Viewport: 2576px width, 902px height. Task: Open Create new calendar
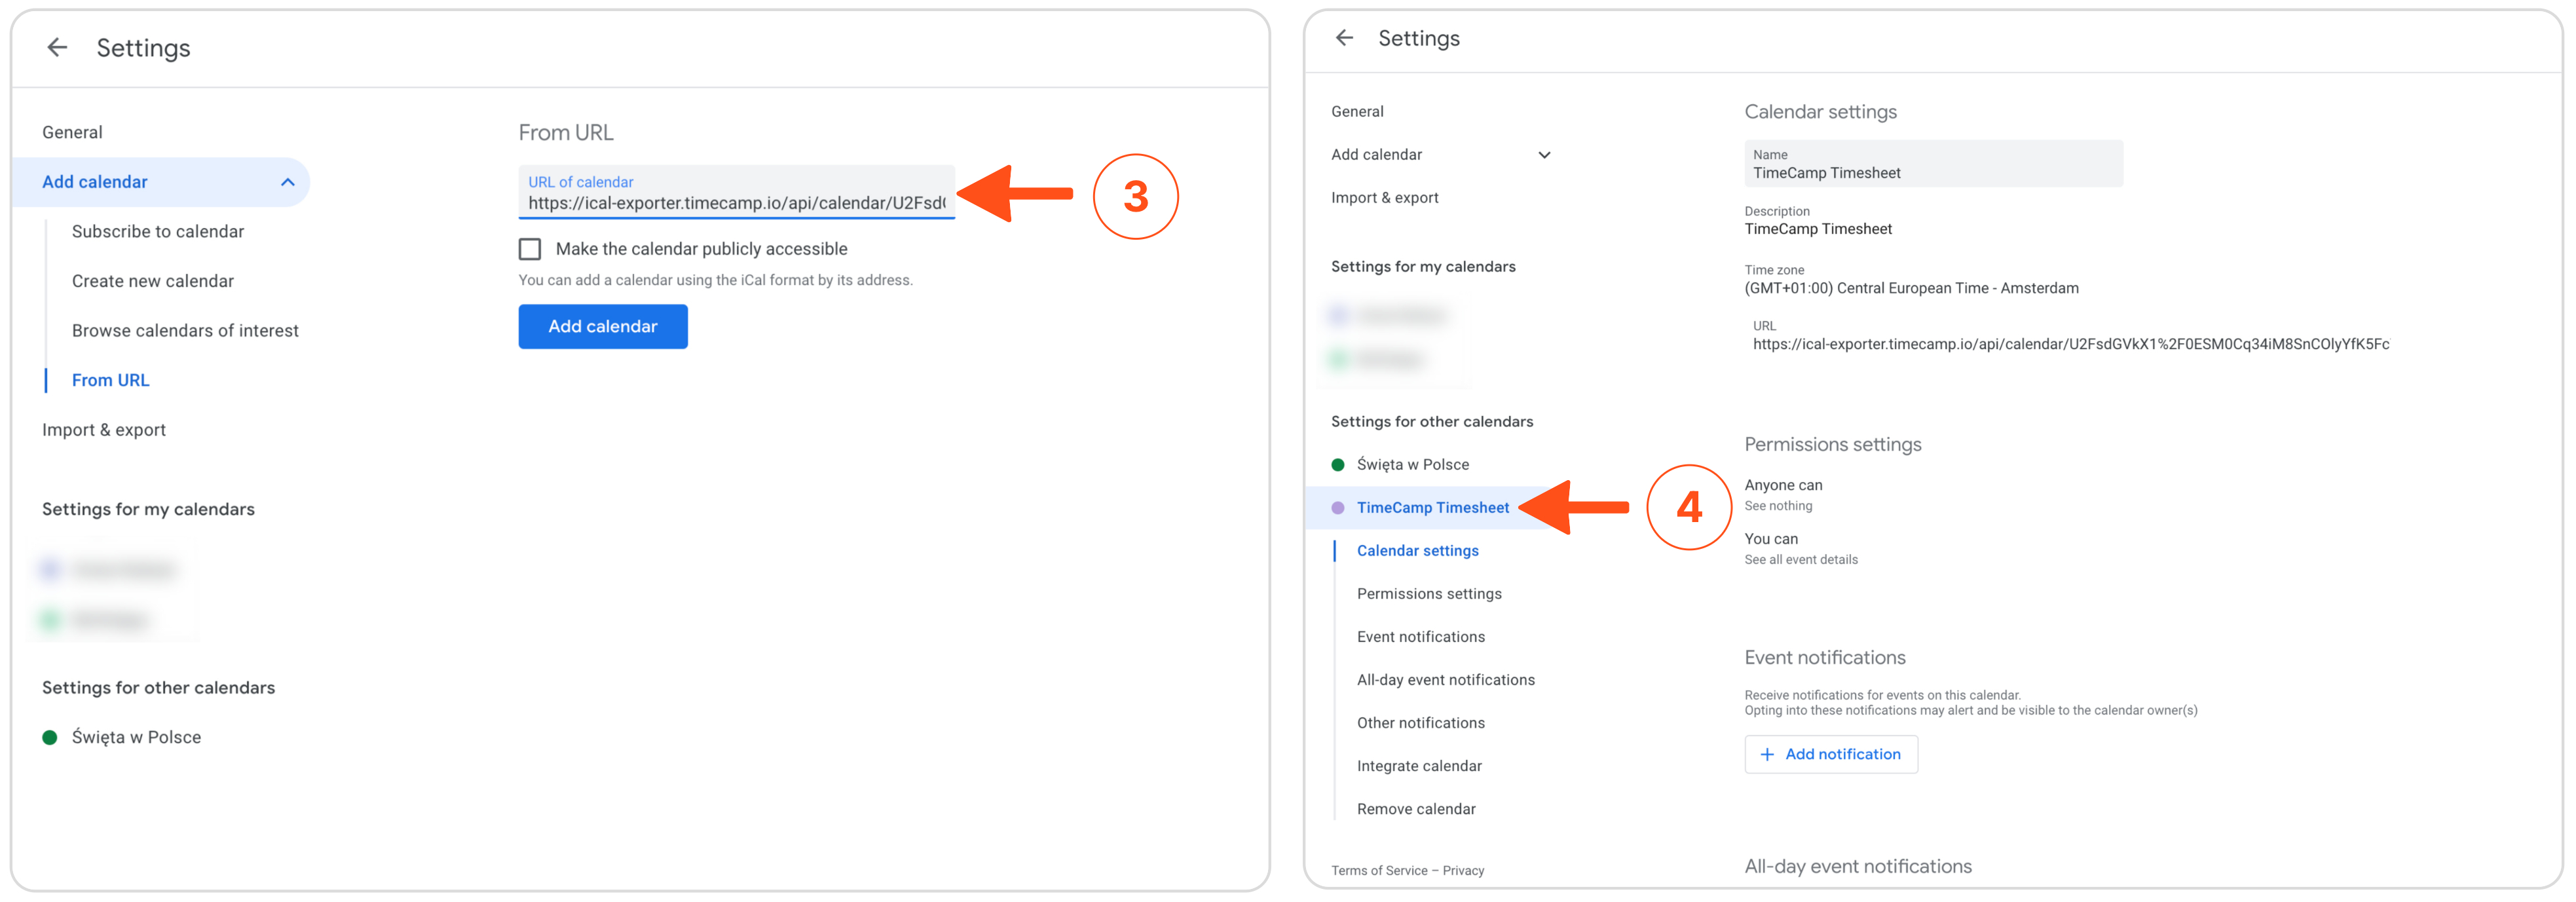pos(152,281)
